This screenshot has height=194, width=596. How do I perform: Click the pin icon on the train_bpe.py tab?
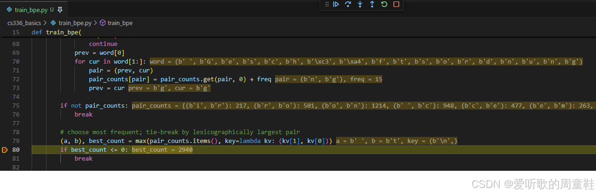pyautogui.click(x=60, y=9)
